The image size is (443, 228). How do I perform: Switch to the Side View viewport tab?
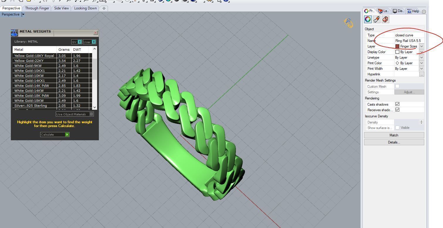pyautogui.click(x=62, y=8)
